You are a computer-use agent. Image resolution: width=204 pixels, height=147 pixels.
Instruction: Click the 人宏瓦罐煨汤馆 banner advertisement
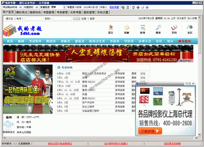click(x=98, y=54)
